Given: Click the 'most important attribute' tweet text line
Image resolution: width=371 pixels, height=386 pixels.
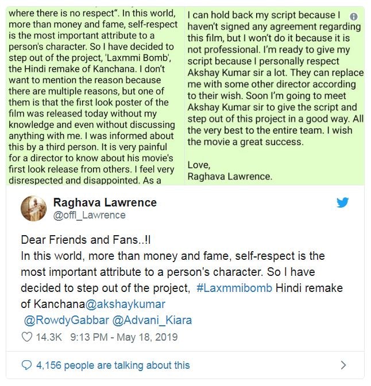Looking at the screenshot, I should click(x=168, y=272).
